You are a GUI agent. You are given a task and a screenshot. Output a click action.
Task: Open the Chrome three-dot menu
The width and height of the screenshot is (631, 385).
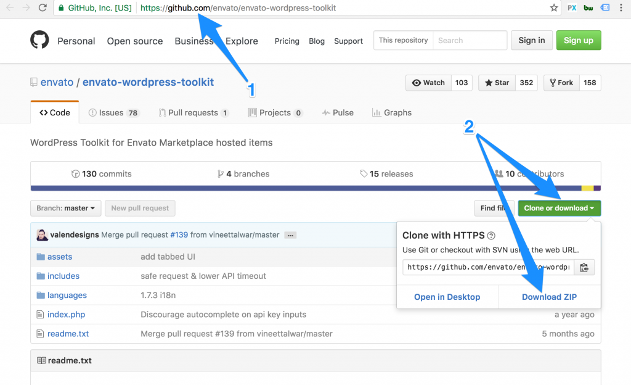[621, 7]
